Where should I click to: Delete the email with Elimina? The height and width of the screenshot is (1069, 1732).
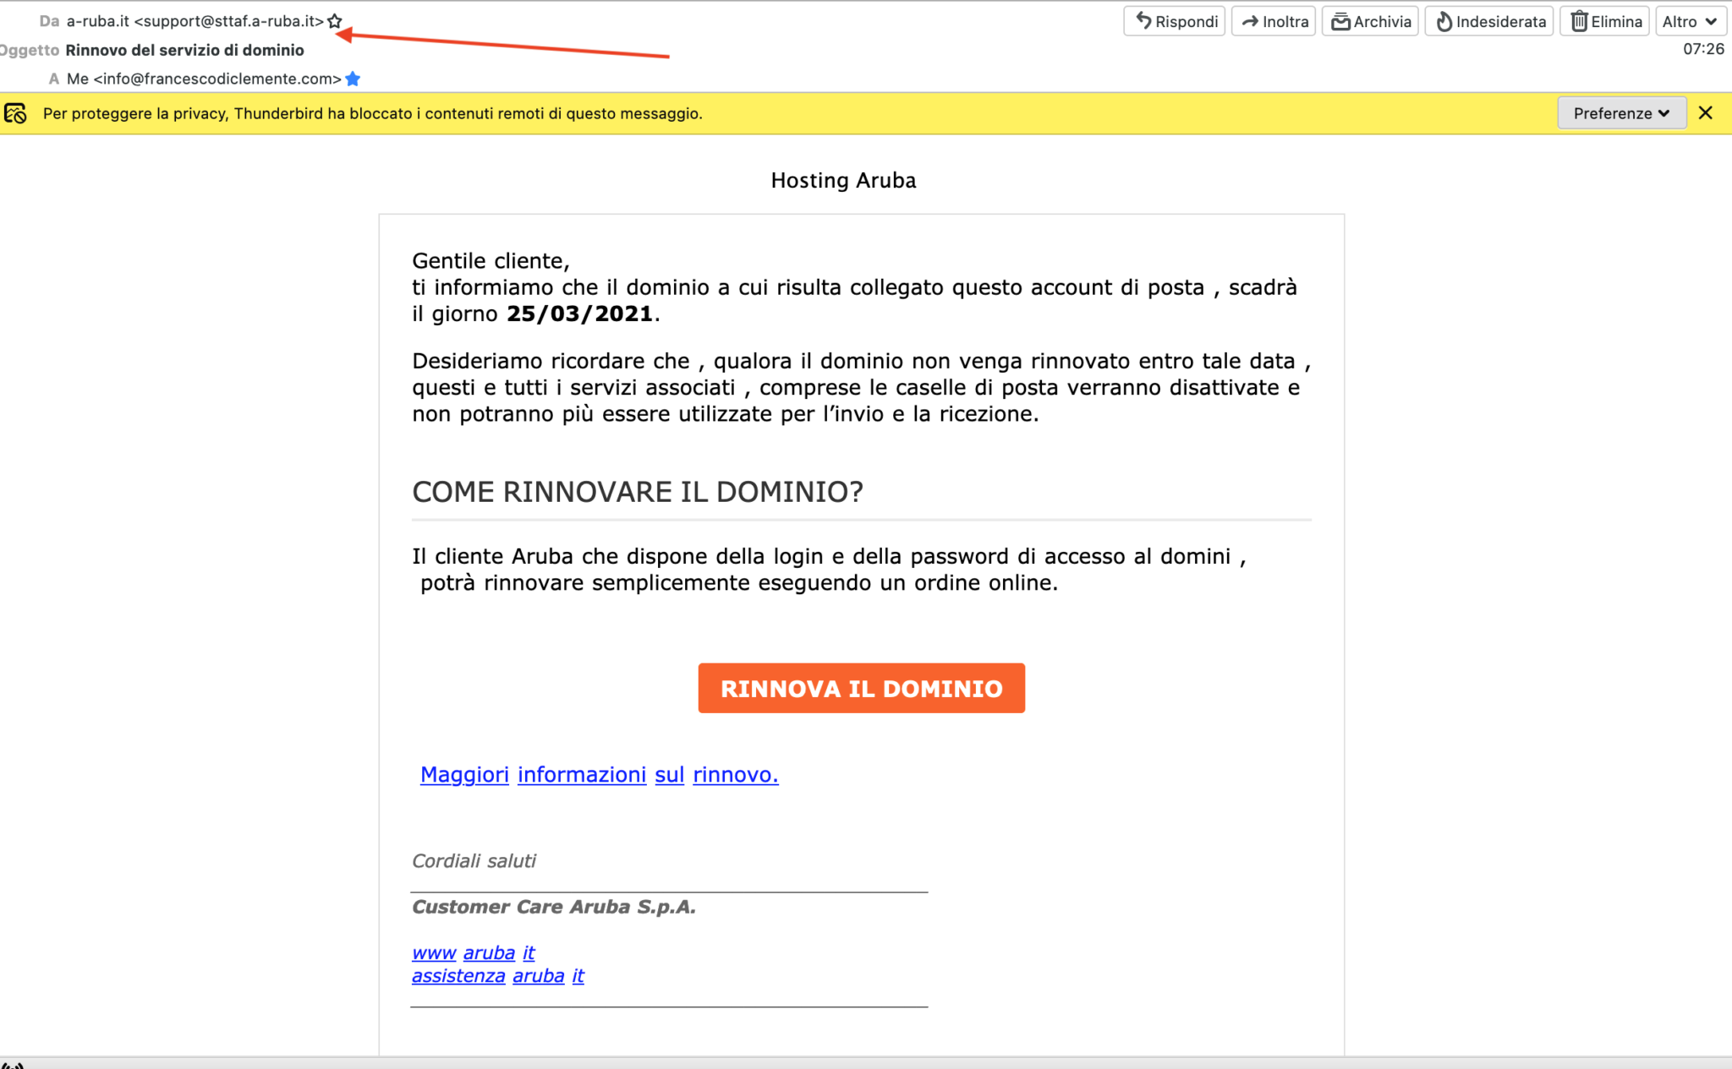1604,21
